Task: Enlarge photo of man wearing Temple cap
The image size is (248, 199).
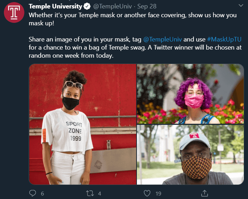Action: (x=190, y=155)
